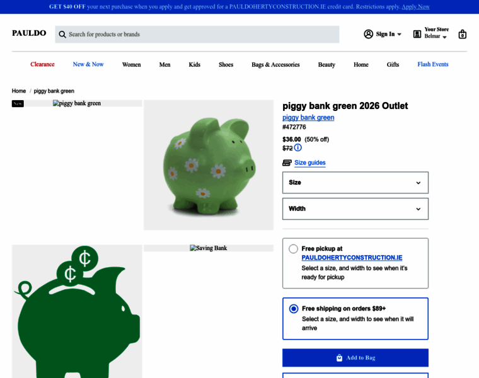This screenshot has height=378, width=479.
Task: Click the Sign In user account icon
Action: [369, 34]
